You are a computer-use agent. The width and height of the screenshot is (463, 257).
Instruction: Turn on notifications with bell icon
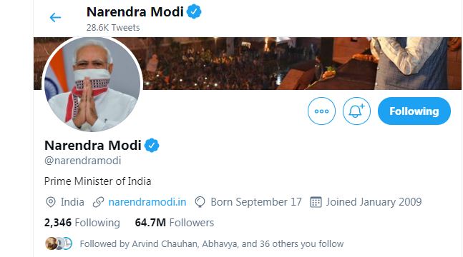pyautogui.click(x=356, y=111)
